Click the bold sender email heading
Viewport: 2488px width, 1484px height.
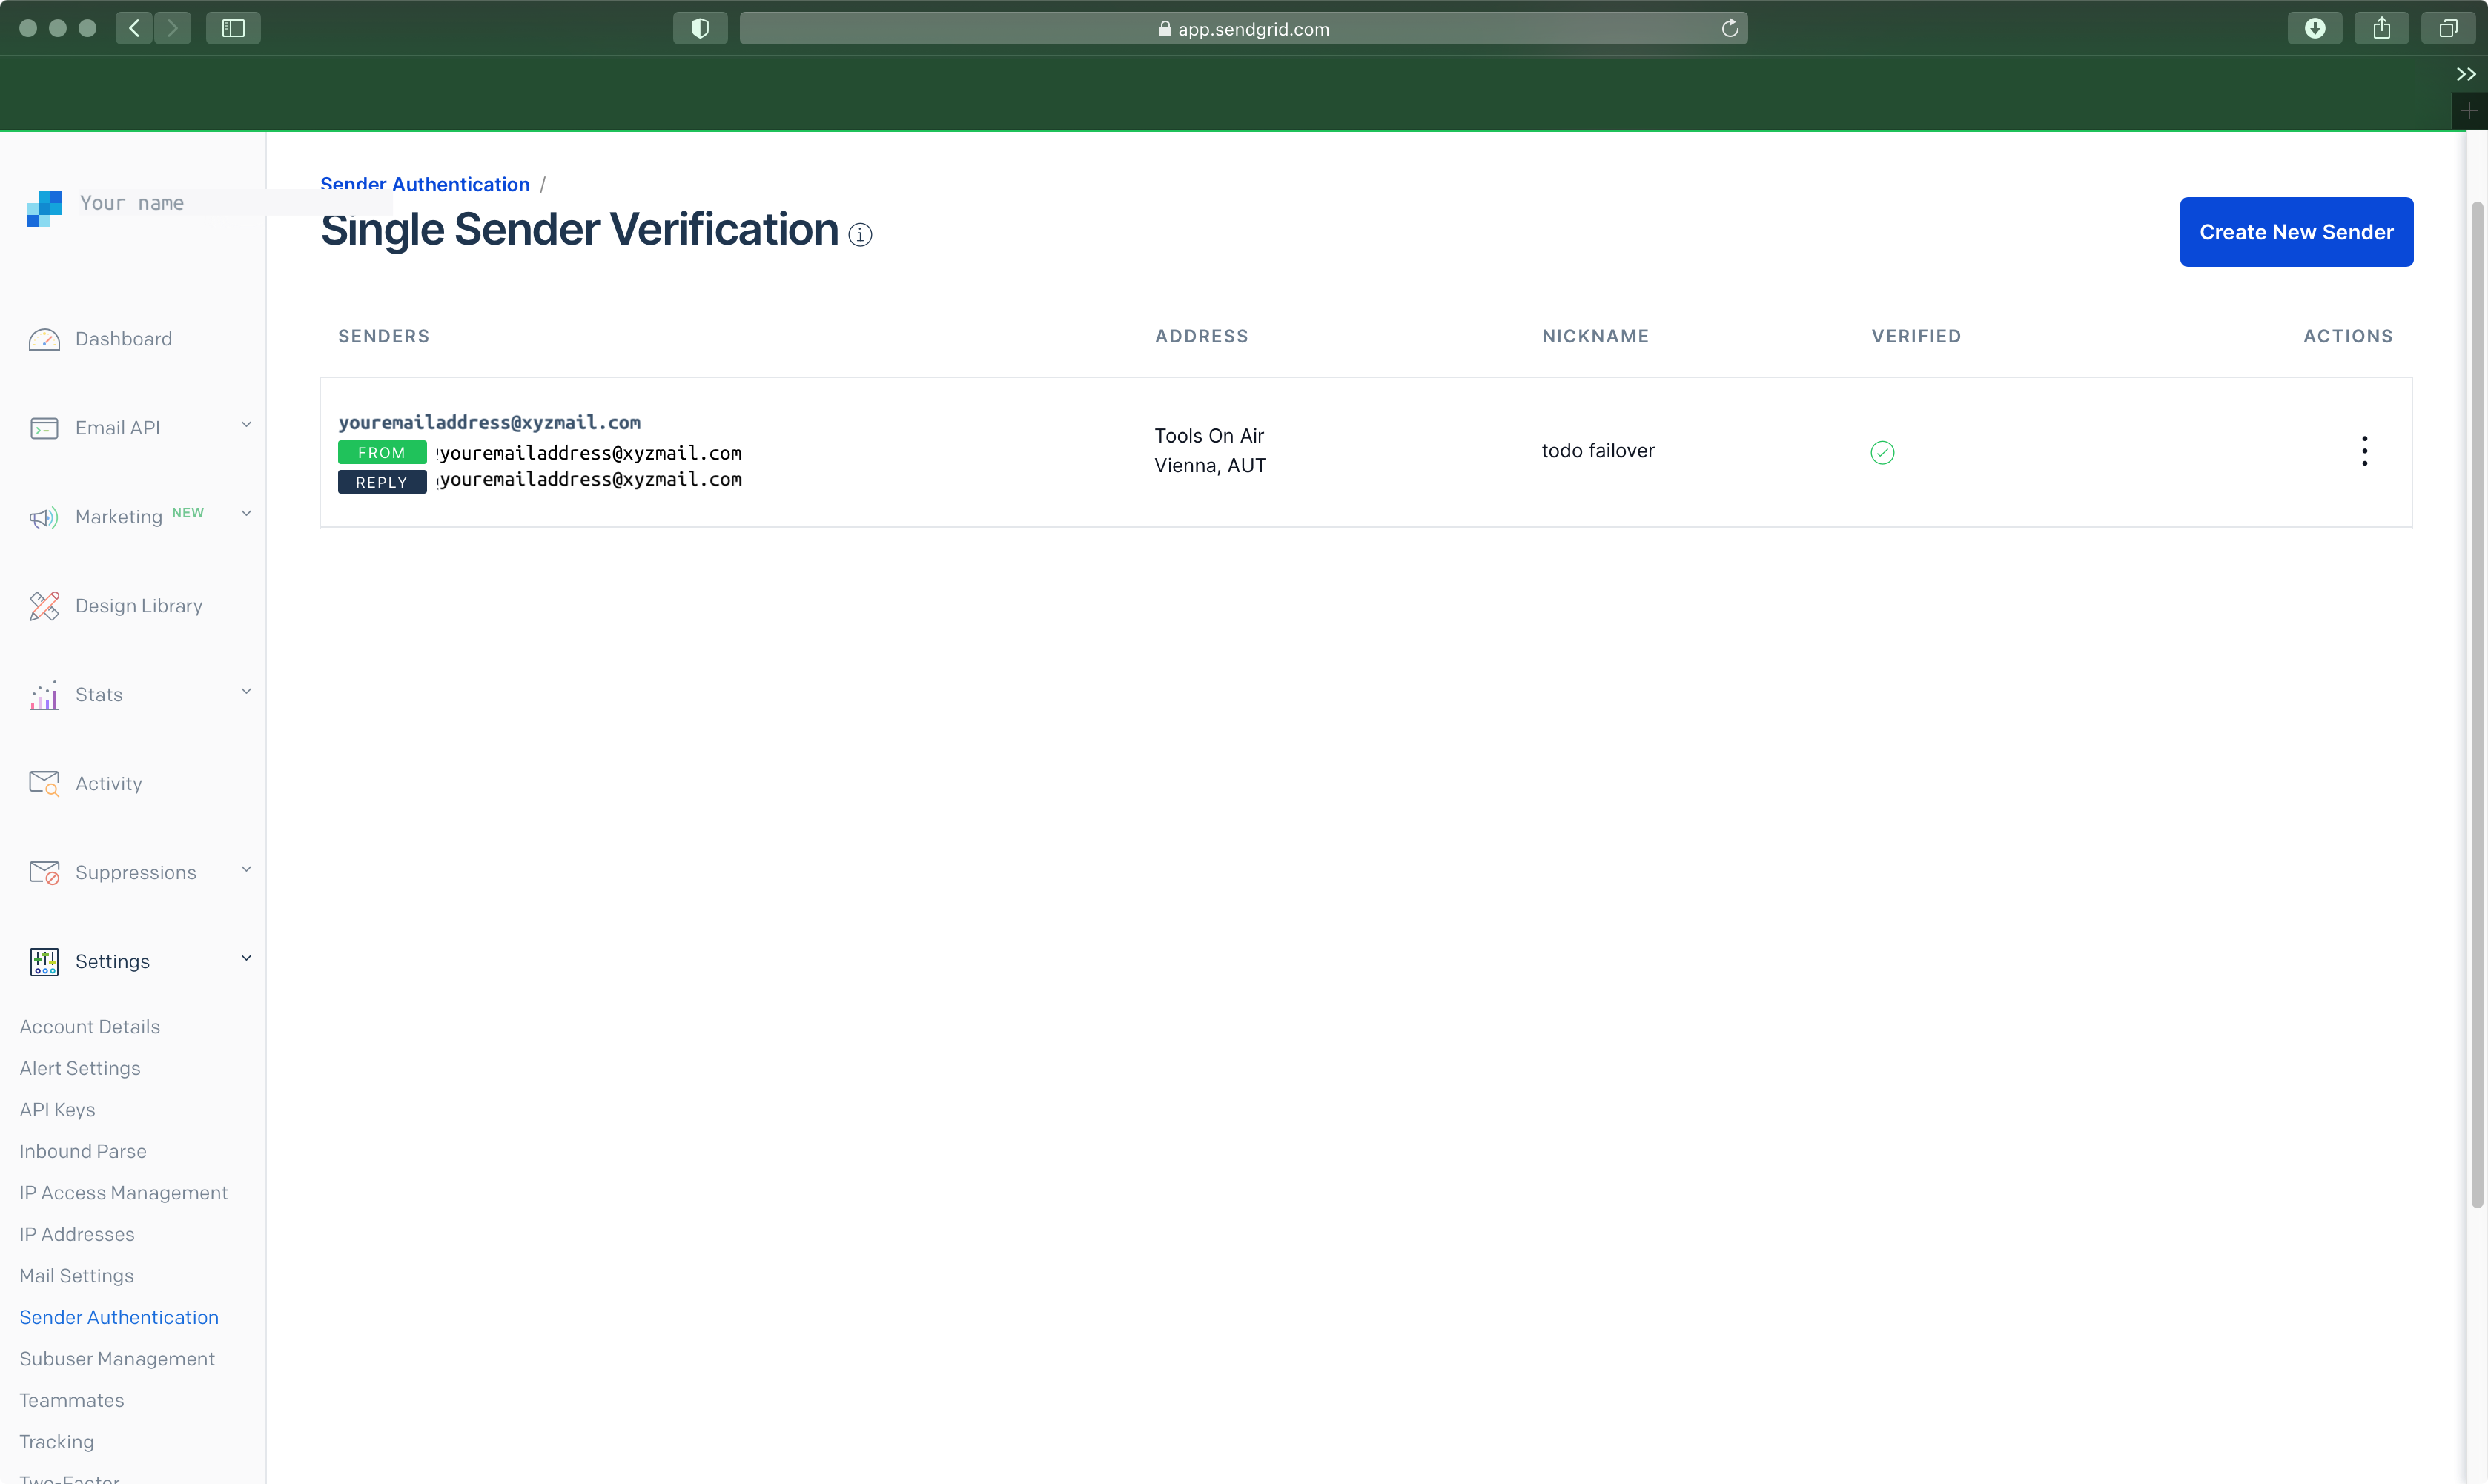point(489,423)
